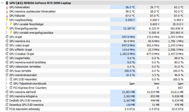
Task: Select the GPU órajel row label
Action: click(x=16, y=37)
